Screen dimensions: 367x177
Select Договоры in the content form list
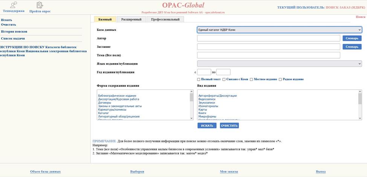[x=105, y=103]
